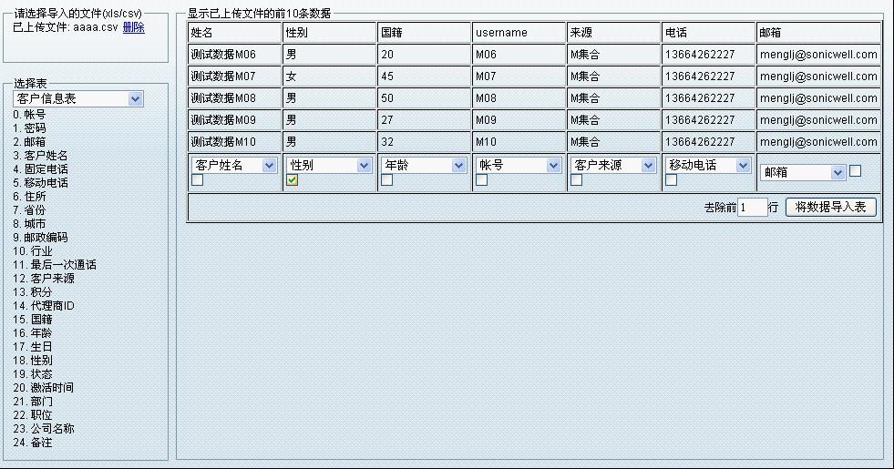Click the 删除 link for aaaa.csv
The width and height of the screenshot is (894, 469).
click(x=133, y=27)
